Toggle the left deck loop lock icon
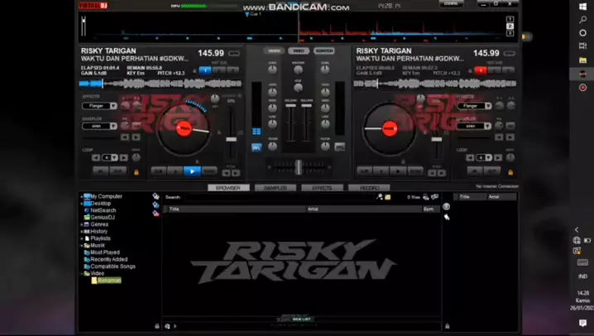 (x=137, y=171)
